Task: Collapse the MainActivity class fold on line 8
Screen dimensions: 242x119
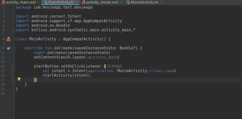Action: (x=14, y=39)
